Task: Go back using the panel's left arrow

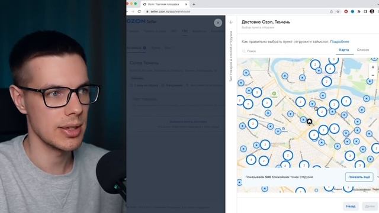Action: (231, 22)
